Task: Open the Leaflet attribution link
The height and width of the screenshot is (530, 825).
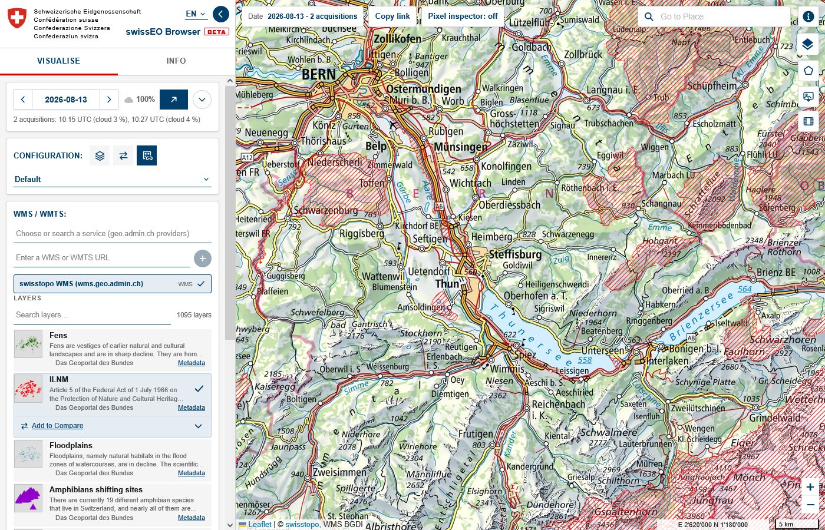Action: pos(260,524)
